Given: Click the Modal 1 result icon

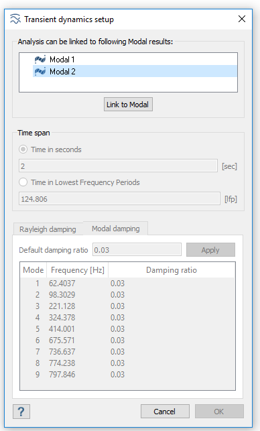Looking at the screenshot, I should pos(40,60).
